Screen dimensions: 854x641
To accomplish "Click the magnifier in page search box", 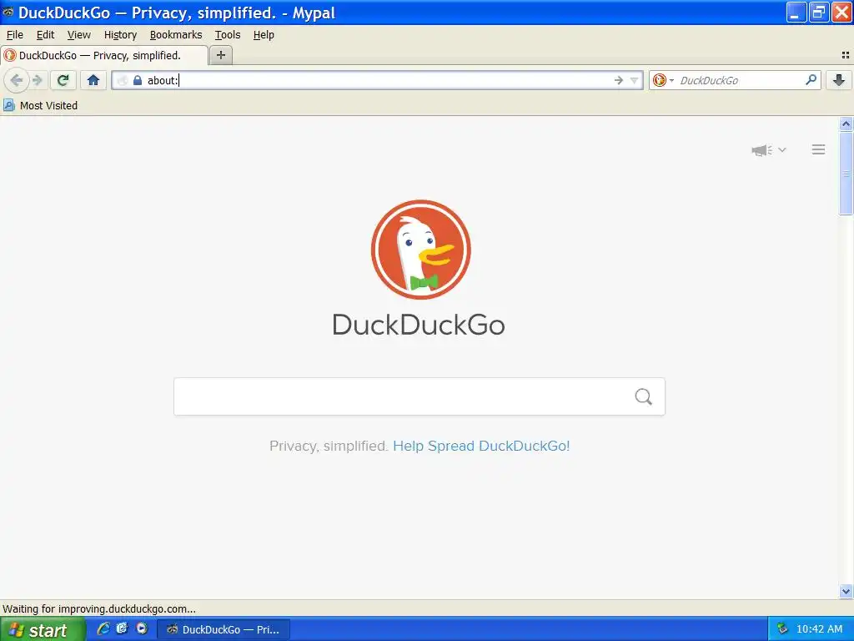I will point(643,396).
